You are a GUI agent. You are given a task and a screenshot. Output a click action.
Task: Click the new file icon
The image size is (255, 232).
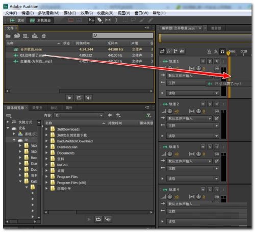pos(25,36)
